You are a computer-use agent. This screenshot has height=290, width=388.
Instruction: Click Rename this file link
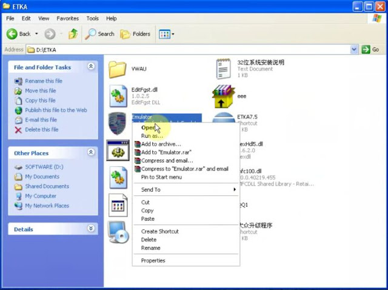pos(44,81)
